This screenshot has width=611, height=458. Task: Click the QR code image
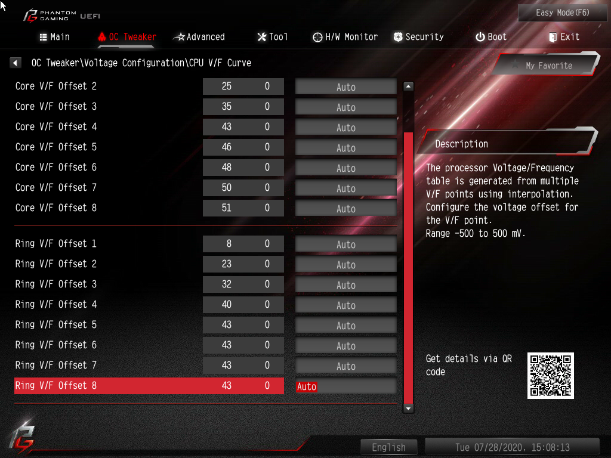(x=550, y=376)
